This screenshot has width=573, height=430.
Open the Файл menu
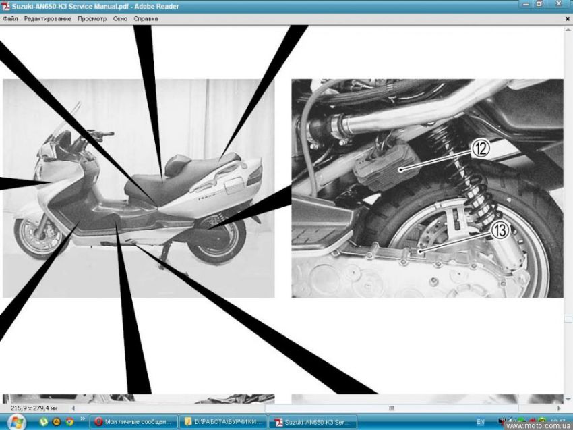[10, 19]
